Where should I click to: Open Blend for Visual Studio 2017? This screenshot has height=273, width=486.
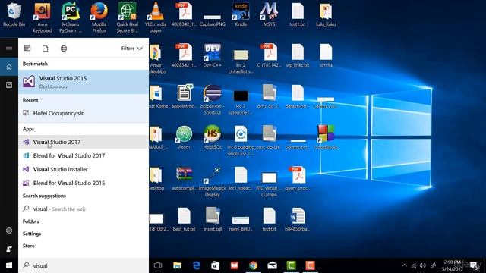pos(84,155)
